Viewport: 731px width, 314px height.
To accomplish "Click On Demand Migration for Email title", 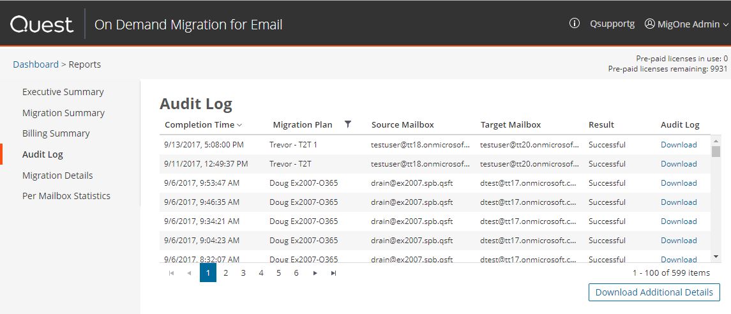I will pos(188,24).
